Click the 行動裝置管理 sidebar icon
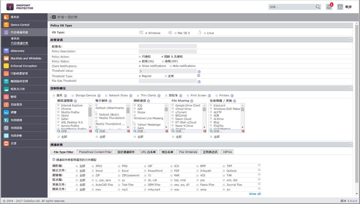 (6, 74)
